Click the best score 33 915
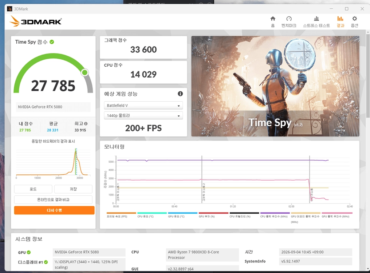This screenshot has width=370, height=273. [80, 130]
